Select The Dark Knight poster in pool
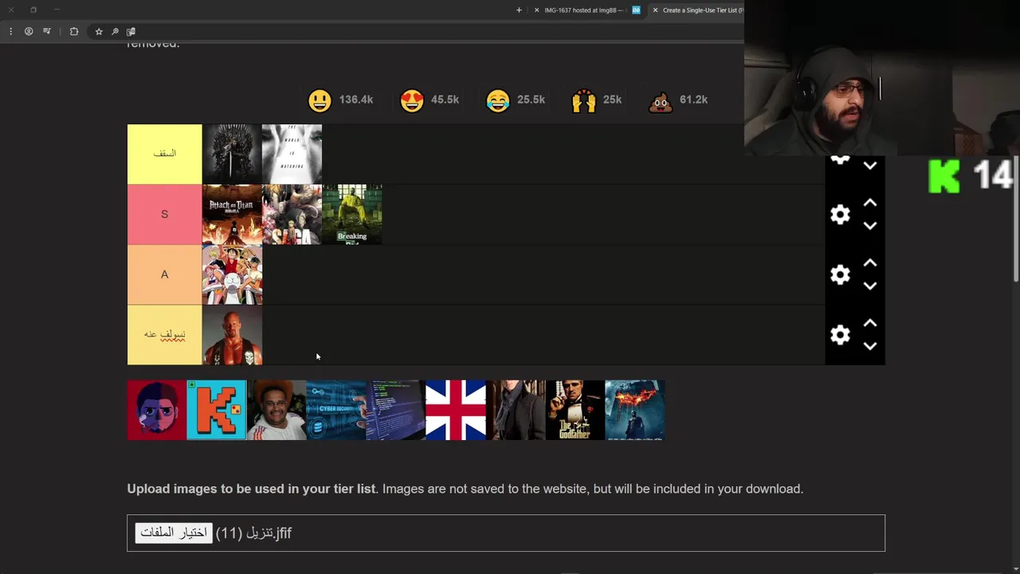The image size is (1020, 574). 635,410
